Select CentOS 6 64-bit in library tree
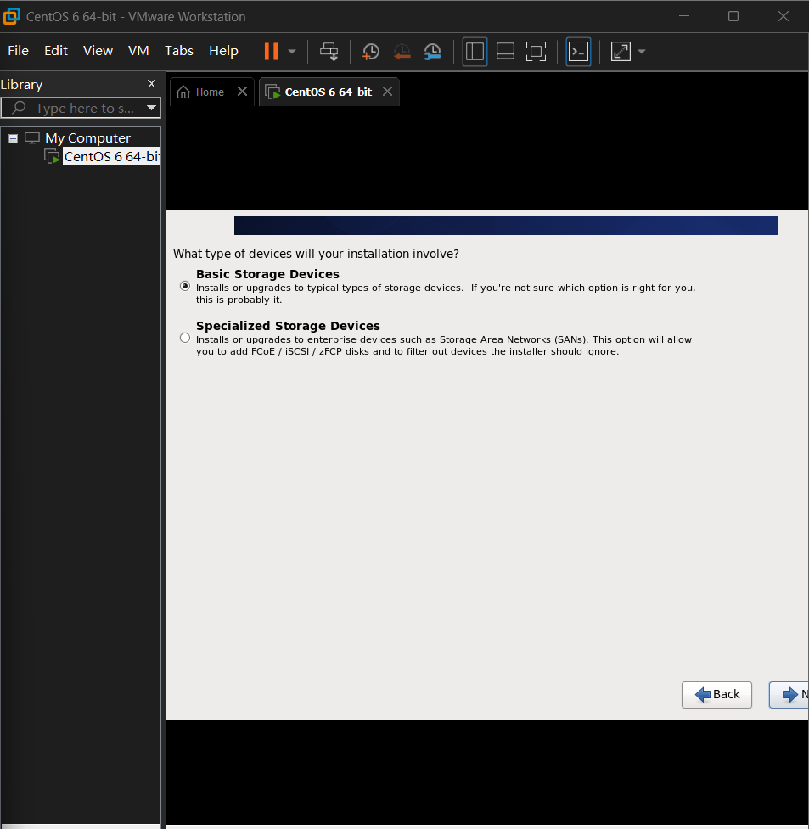Viewport: 809px width, 829px height. 111,156
